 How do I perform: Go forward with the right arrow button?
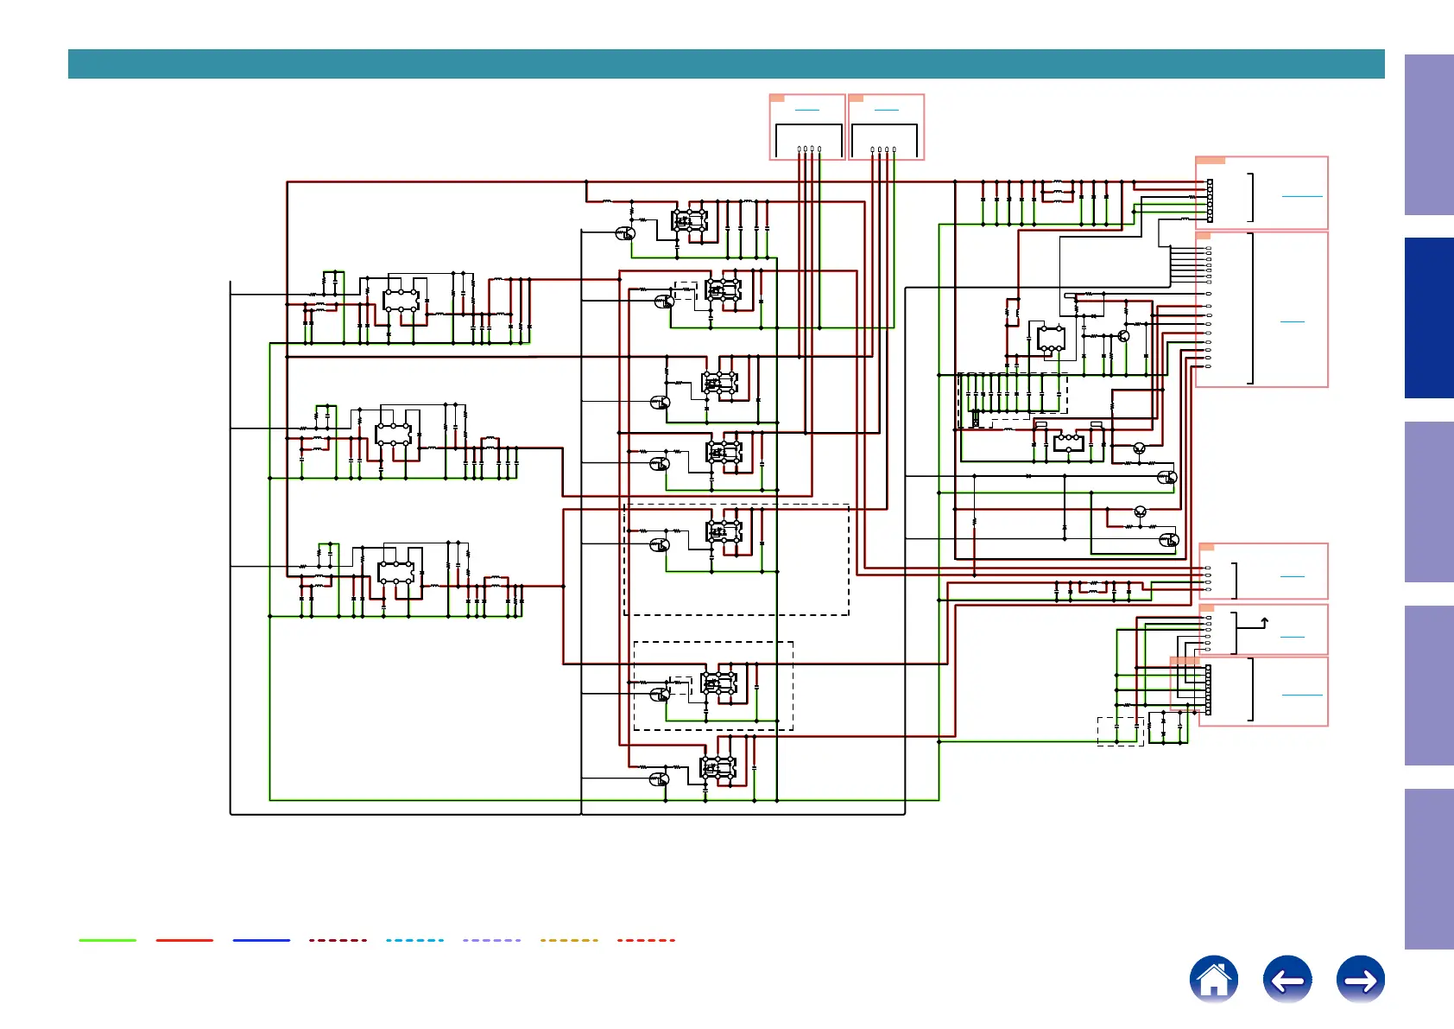click(x=1361, y=980)
